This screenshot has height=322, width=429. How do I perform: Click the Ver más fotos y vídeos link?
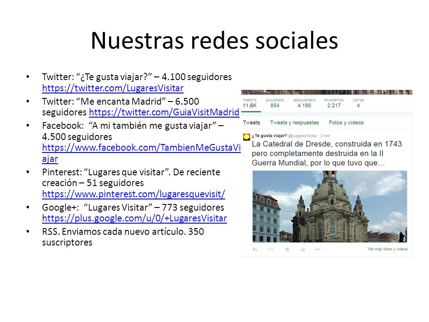pyautogui.click(x=387, y=249)
